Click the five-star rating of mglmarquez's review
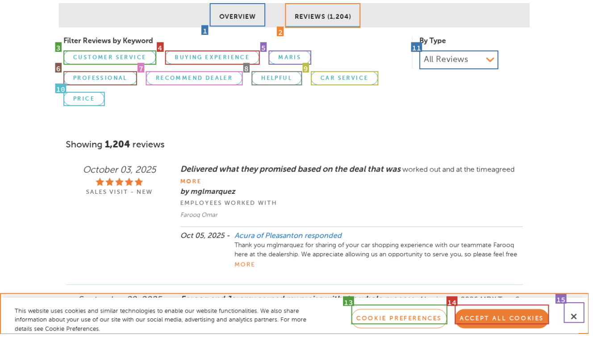Image resolution: width=593 pixels, height=342 pixels. 119,182
